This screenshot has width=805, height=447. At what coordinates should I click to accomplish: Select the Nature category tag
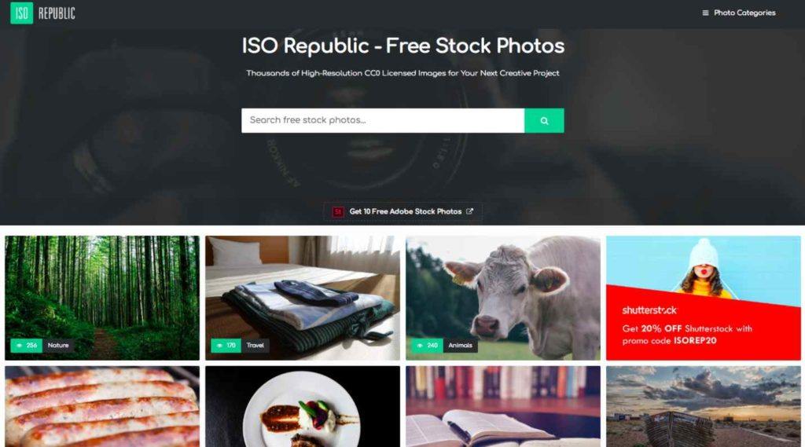[58, 346]
